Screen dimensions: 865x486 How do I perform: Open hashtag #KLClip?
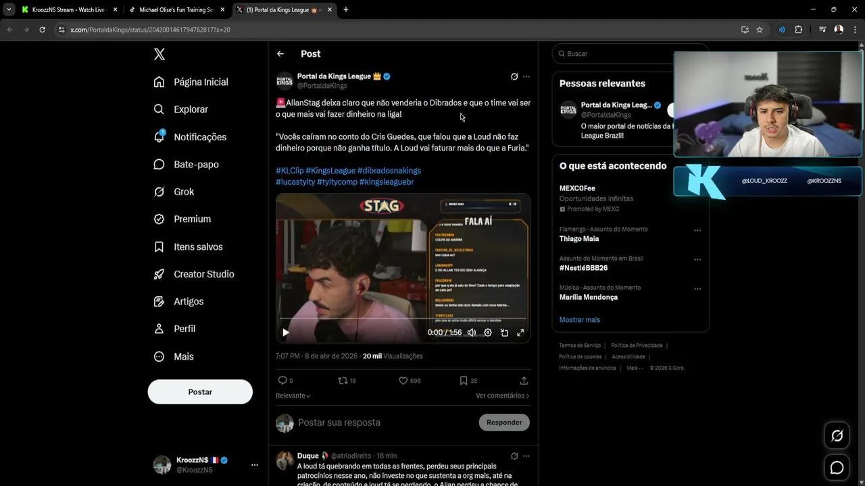coord(289,171)
